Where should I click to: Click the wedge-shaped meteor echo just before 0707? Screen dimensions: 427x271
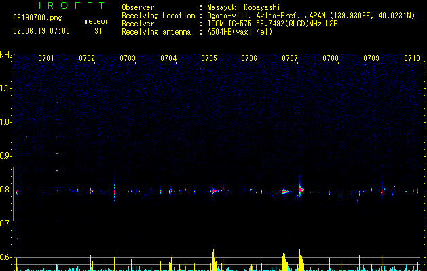pyautogui.click(x=285, y=192)
